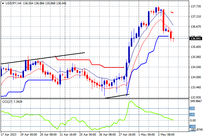Select the current price label 136.041
The image size is (203, 138).
click(196, 38)
